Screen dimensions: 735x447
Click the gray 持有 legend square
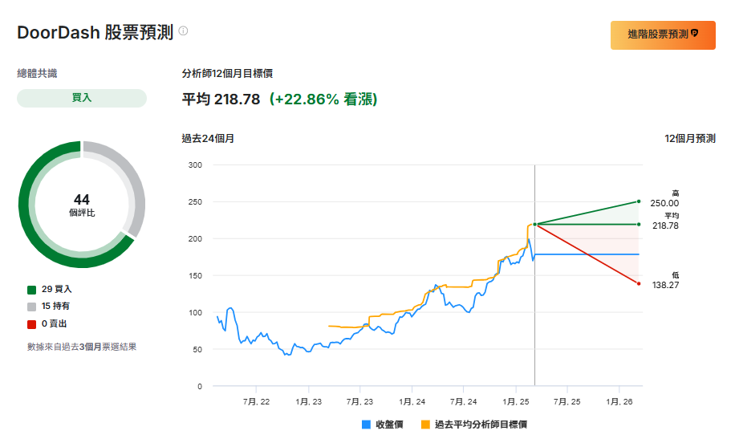31,307
